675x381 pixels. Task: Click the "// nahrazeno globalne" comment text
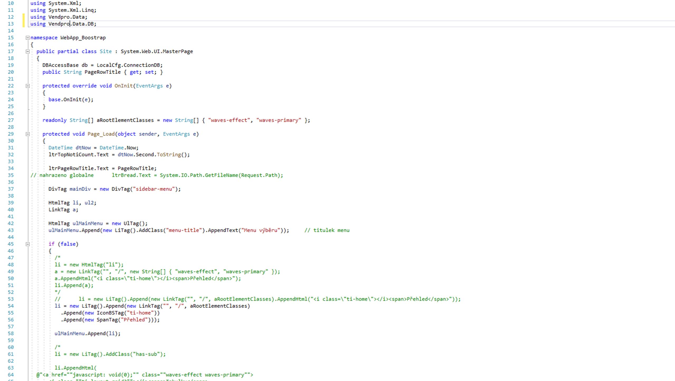click(62, 175)
